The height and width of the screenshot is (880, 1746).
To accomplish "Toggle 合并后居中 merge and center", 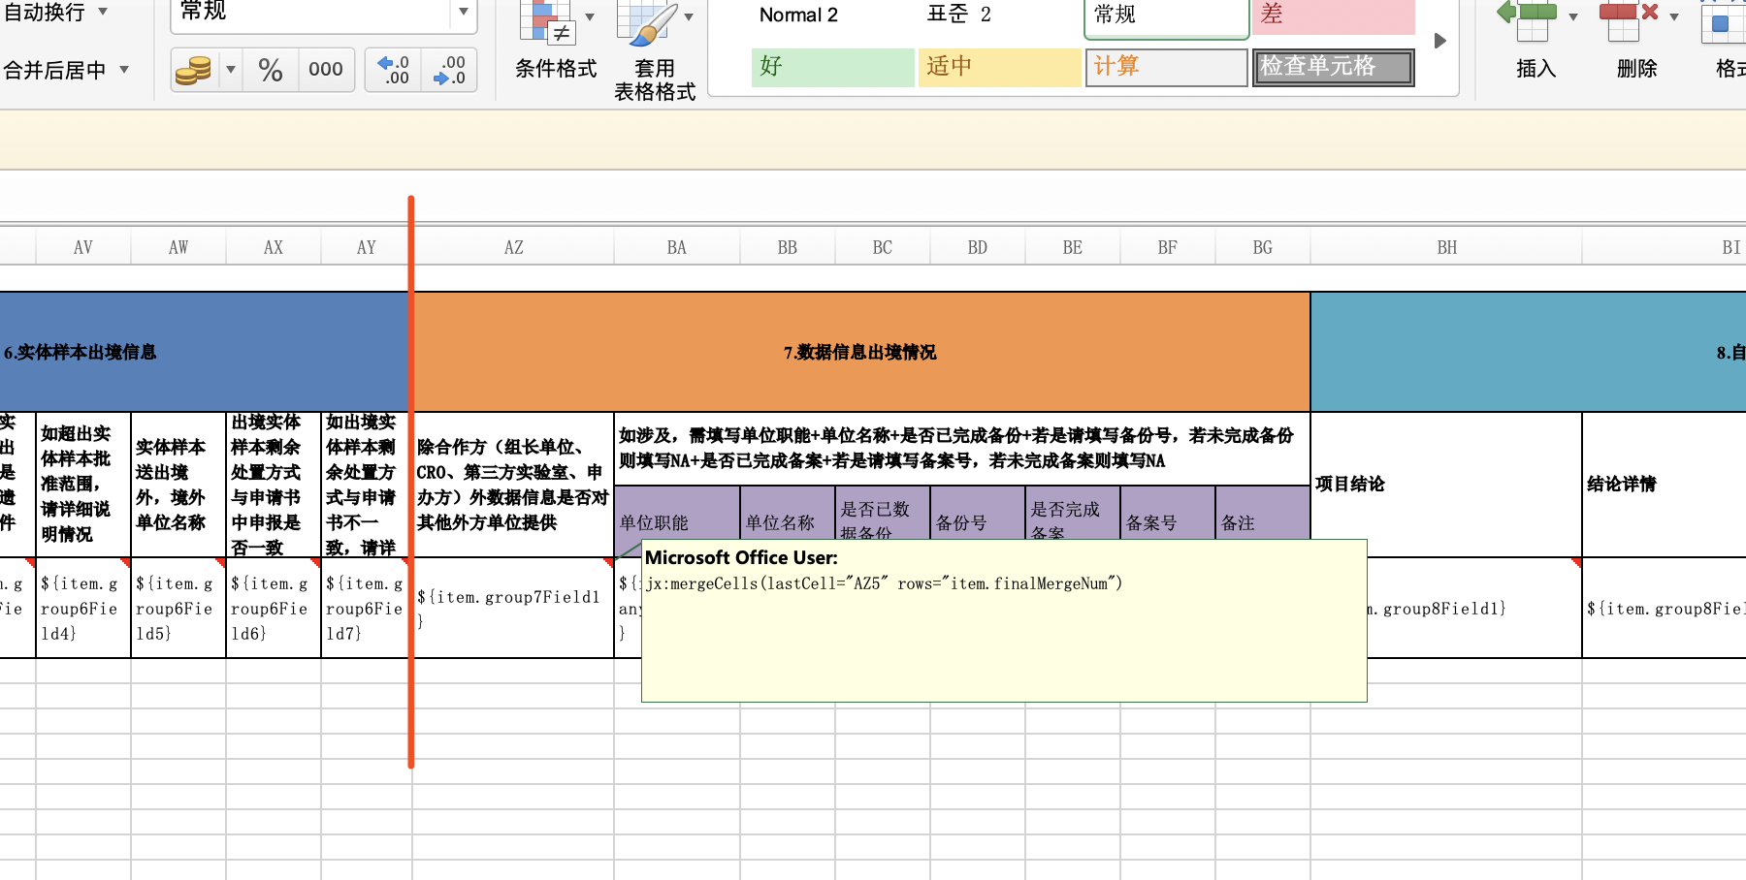I will pos(54,70).
